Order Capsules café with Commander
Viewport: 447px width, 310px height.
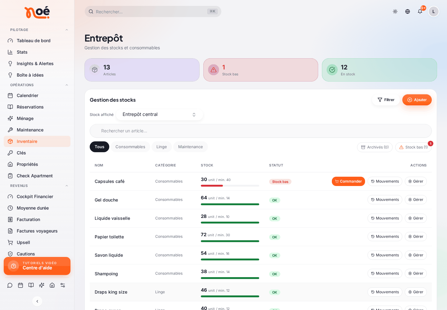348,181
